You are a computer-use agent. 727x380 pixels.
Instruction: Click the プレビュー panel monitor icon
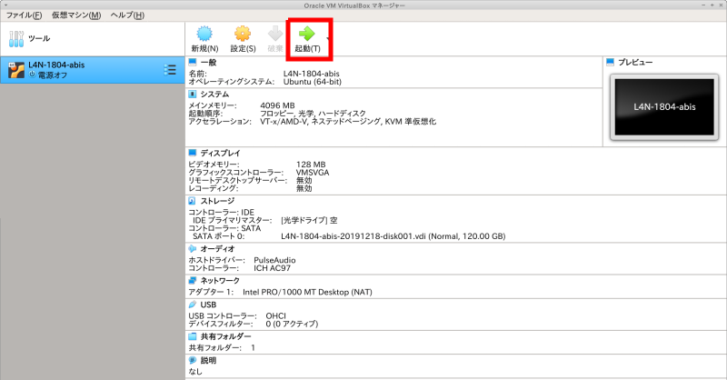(x=610, y=62)
